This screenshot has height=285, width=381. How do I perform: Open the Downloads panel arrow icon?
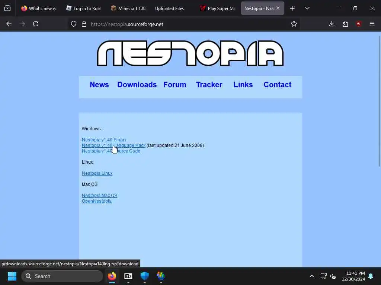pyautogui.click(x=332, y=24)
